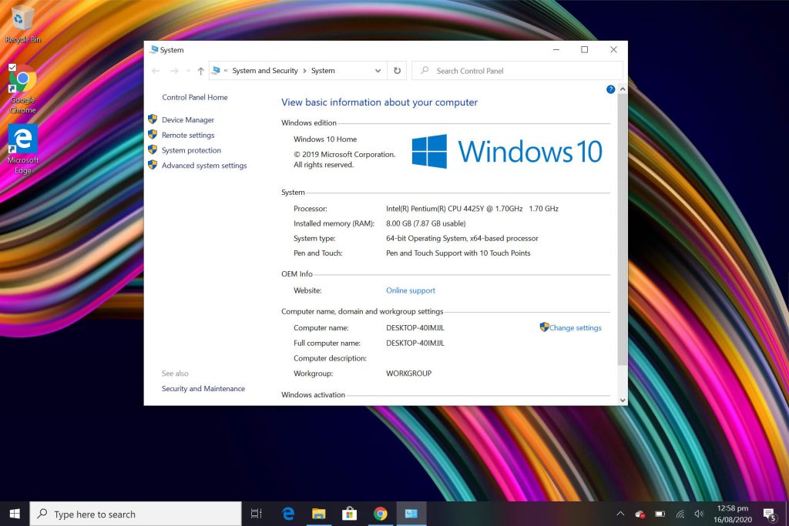Open the Action Center notifications icon
Image resolution: width=789 pixels, height=526 pixels.
[x=770, y=514]
